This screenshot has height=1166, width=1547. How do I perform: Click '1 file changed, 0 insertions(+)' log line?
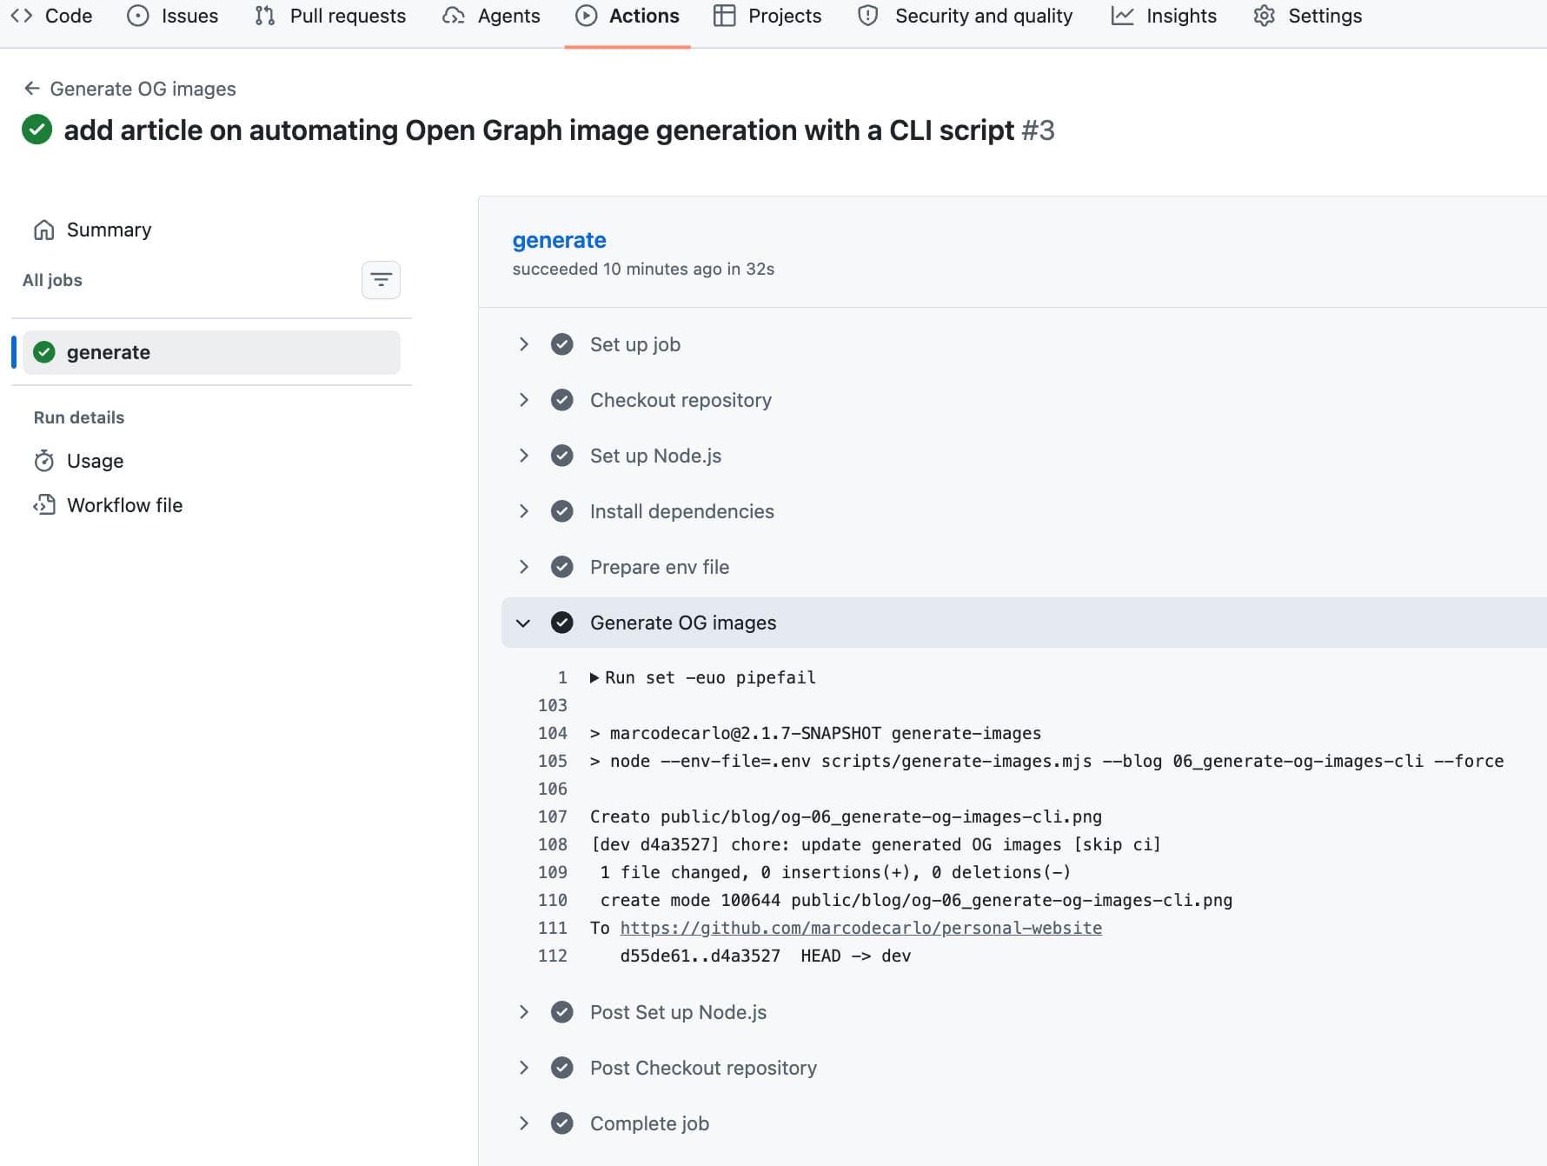pos(835,872)
